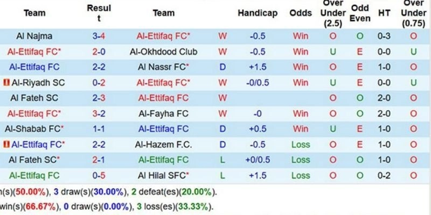Click the 3-4 match result score

point(99,36)
